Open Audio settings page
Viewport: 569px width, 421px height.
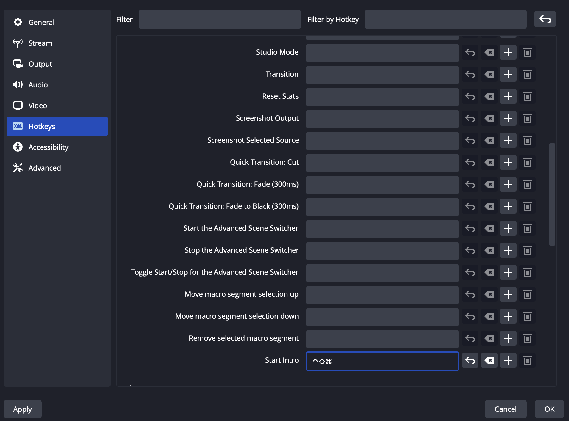[38, 85]
